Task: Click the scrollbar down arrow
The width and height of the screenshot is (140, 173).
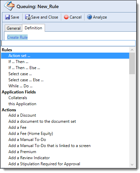Action: click(x=132, y=165)
